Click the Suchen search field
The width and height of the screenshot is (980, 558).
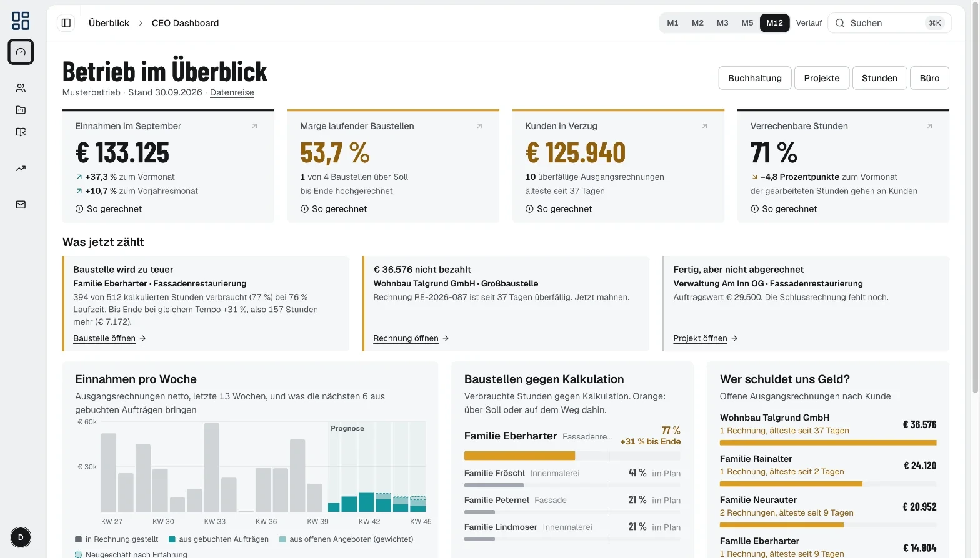click(x=889, y=23)
